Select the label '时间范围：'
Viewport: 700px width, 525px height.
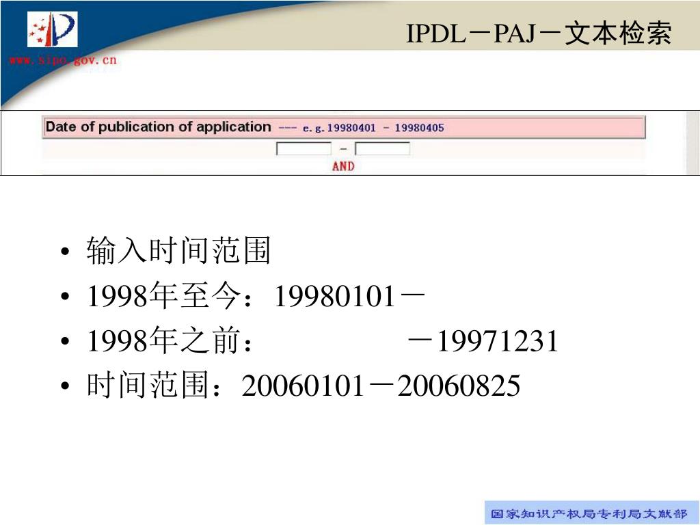[154, 386]
